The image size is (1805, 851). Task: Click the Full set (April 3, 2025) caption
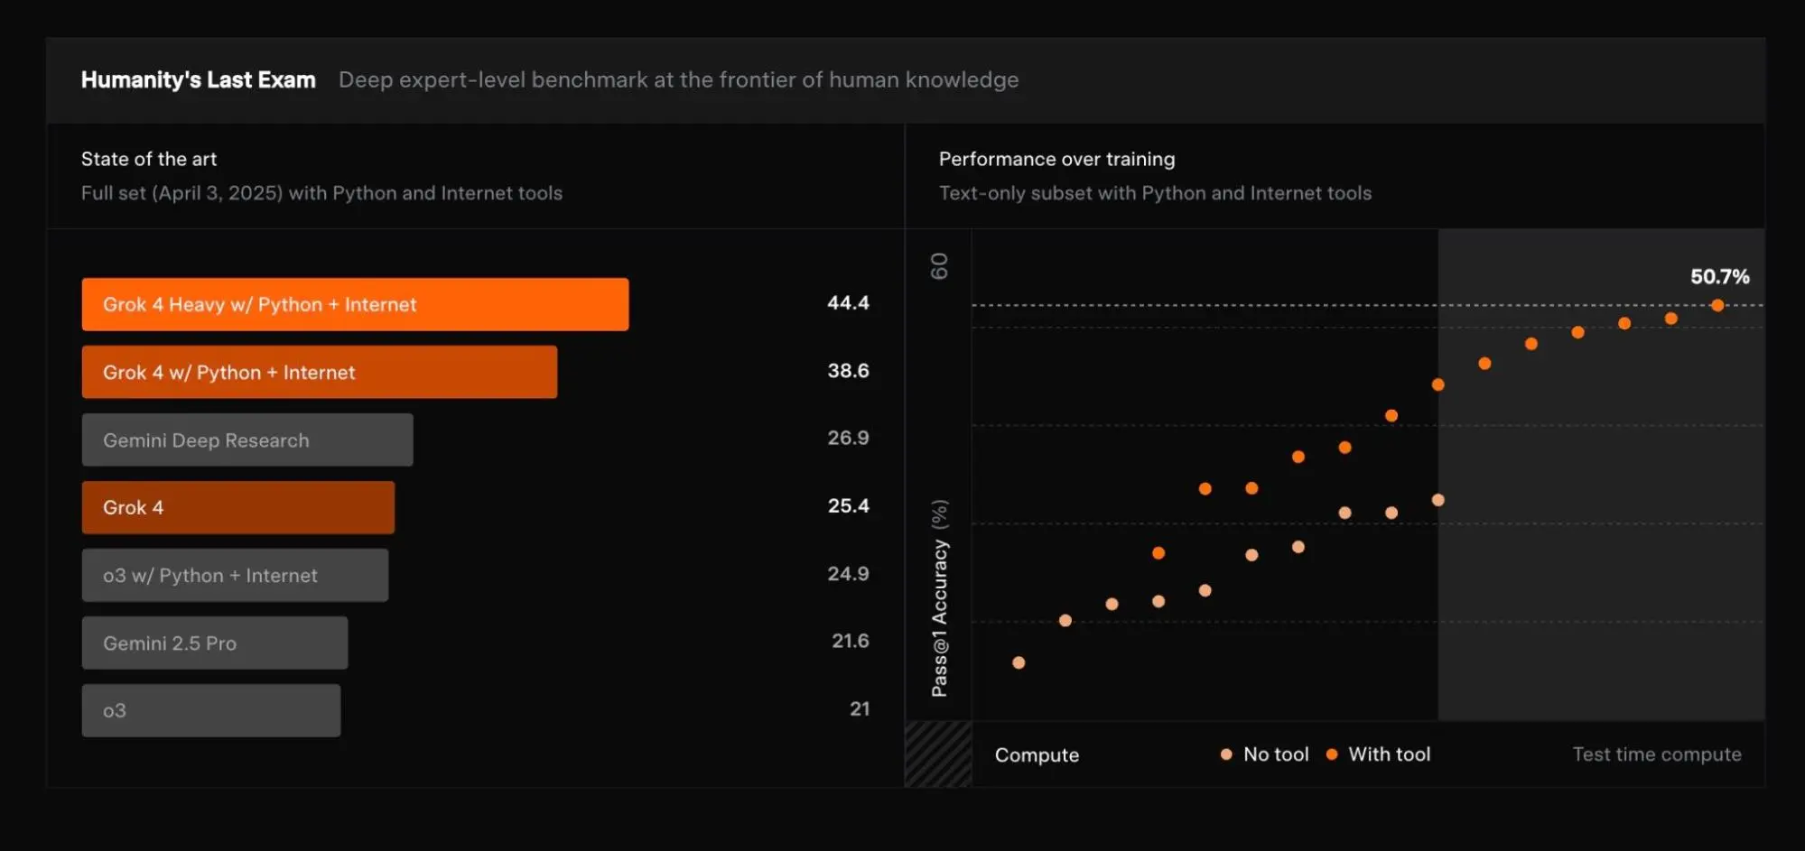click(321, 193)
